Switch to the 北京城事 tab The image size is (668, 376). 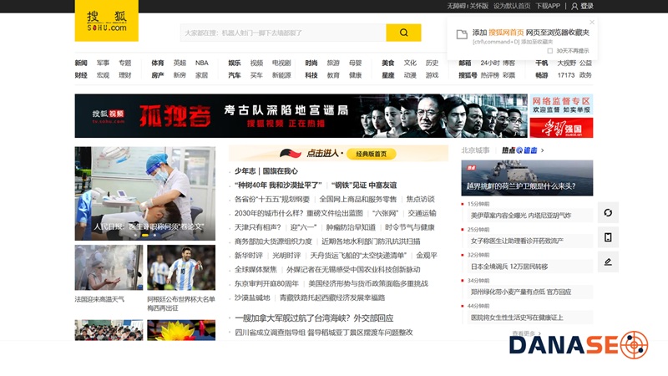click(x=475, y=150)
